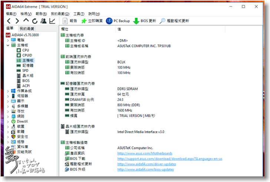Expand the 顯示 tree node
This screenshot has width=270, height=182.
pyautogui.click(x=8, y=101)
